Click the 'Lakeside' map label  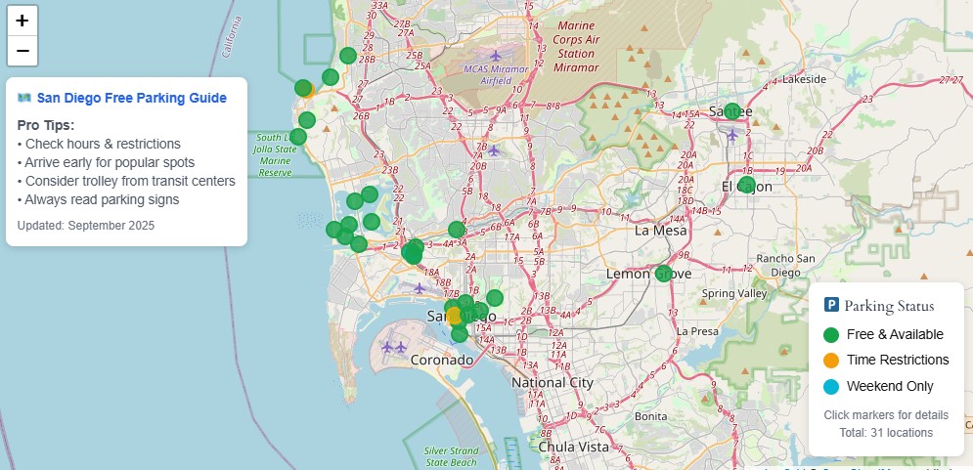pos(804,79)
